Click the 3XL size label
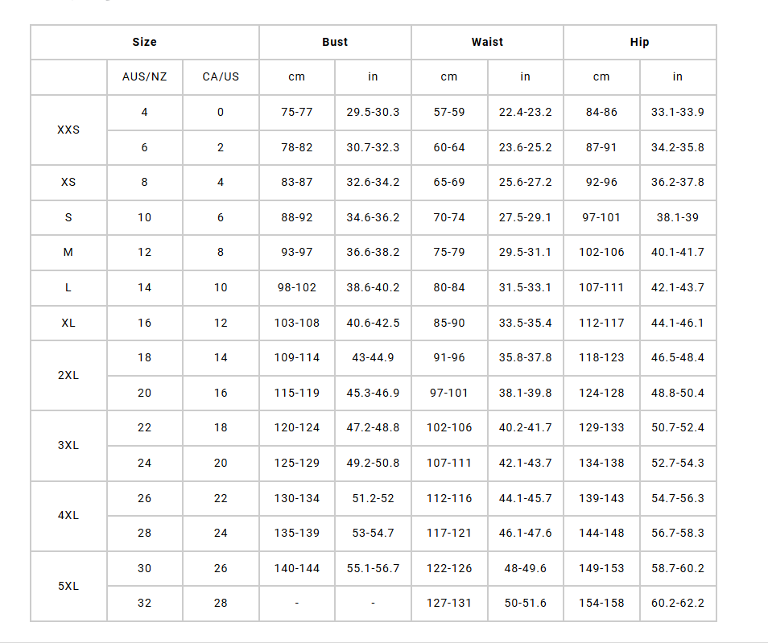 [x=68, y=445]
